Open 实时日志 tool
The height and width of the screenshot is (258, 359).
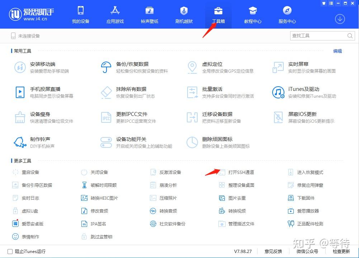click(26, 198)
